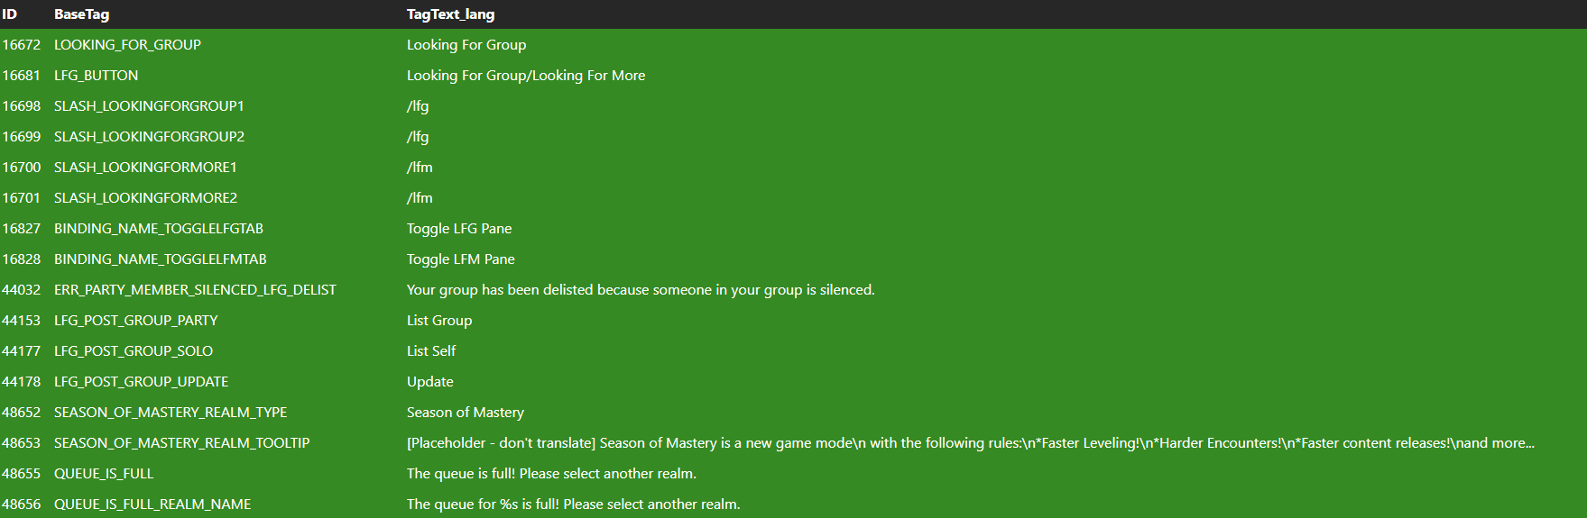Screen dimensions: 1587x518
Task: Sort by the BaseTag column header
Action: pyautogui.click(x=82, y=14)
